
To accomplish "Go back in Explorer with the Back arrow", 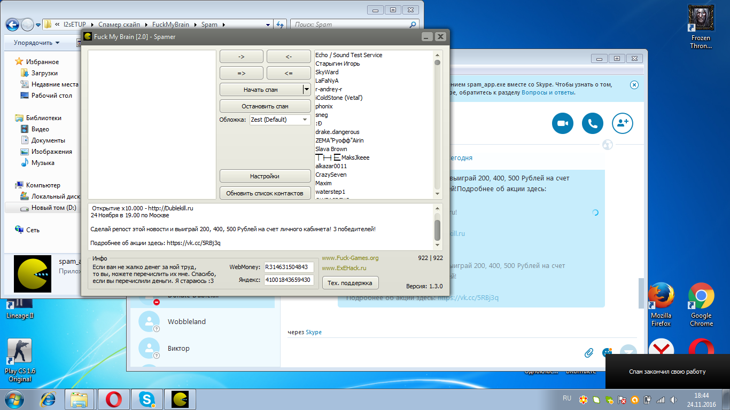I will (13, 25).
